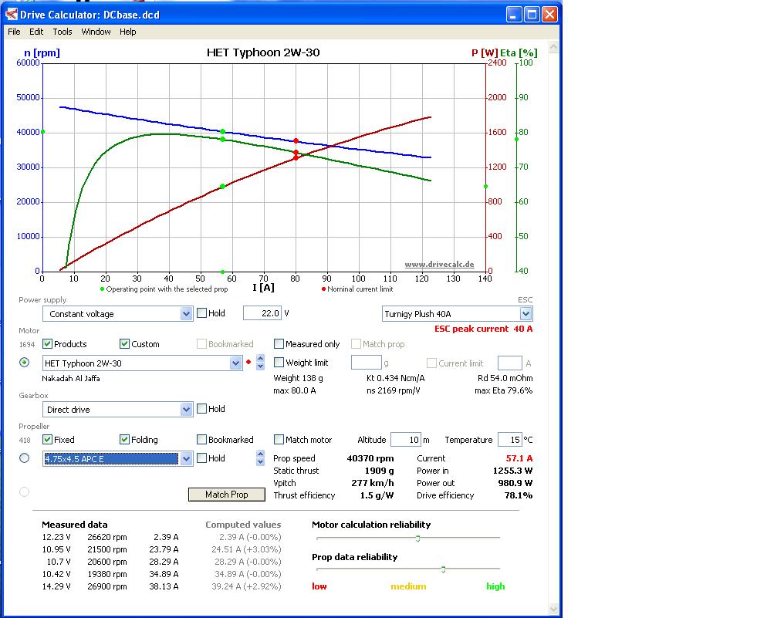
Task: Click the Prop data reliability slider handle
Action: click(x=443, y=569)
